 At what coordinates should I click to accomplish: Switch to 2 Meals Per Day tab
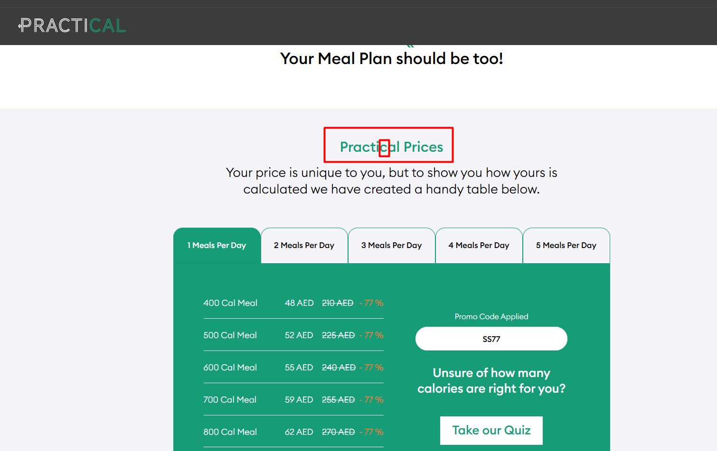[x=304, y=246]
